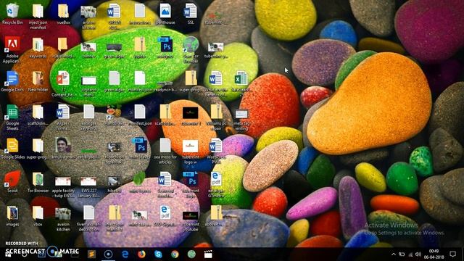
Task: Click the volume speaker tray icon
Action: [418, 254]
